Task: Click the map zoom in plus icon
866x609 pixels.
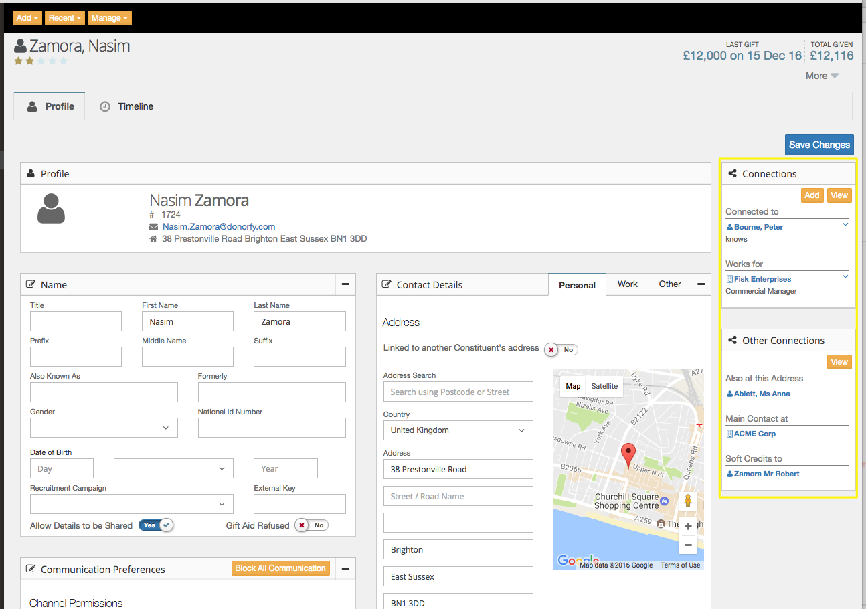Action: (x=687, y=527)
